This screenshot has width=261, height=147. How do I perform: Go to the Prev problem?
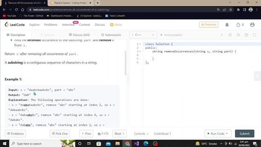[x=86, y=134]
